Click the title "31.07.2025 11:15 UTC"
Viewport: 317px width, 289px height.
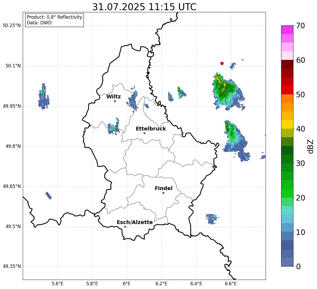tap(144, 7)
